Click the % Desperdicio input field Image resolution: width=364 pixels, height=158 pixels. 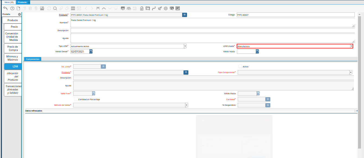[252, 105]
